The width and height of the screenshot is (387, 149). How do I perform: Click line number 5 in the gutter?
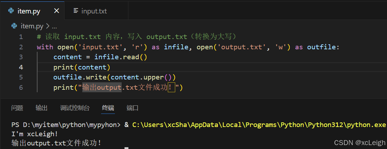coord(21,77)
